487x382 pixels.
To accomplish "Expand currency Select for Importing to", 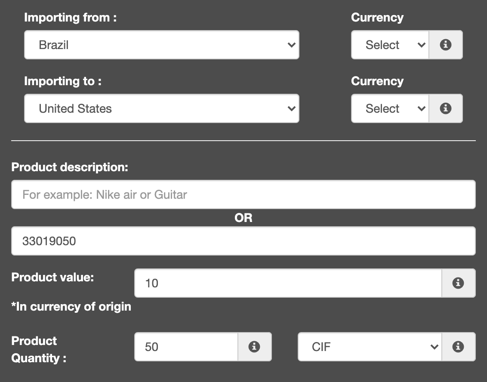I will click(x=390, y=108).
